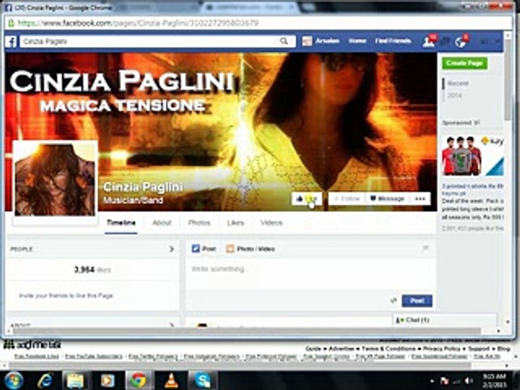The width and height of the screenshot is (520, 390).
Task: Click the Like page button
Action: coord(307,199)
